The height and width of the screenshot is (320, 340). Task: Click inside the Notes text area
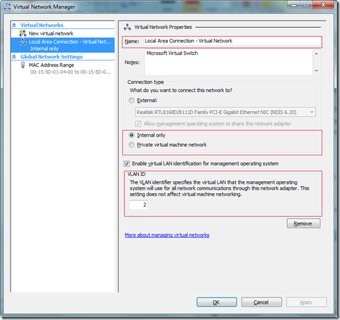[229, 62]
